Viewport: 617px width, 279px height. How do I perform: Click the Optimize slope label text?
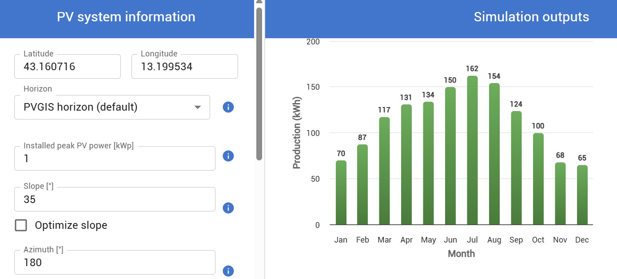pyautogui.click(x=71, y=225)
